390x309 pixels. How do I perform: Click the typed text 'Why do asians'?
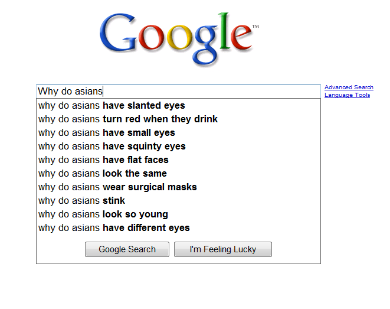[70, 91]
